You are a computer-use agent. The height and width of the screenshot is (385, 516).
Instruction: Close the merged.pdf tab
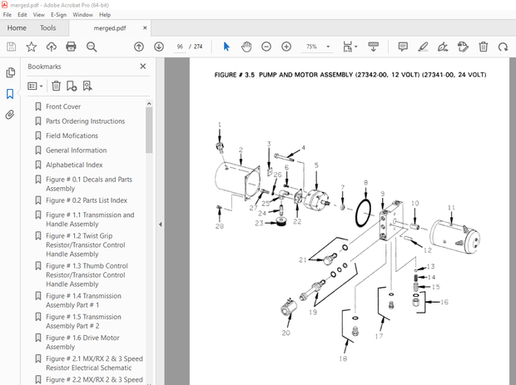(x=145, y=28)
